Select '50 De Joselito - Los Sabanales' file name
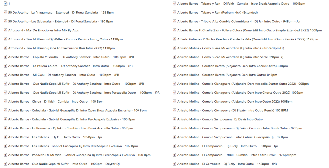Image resolution: width=329 pixels, height=168 pixels. point(60,22)
